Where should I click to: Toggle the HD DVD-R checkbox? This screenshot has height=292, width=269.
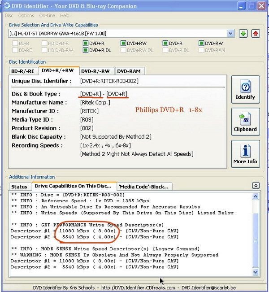[44, 44]
